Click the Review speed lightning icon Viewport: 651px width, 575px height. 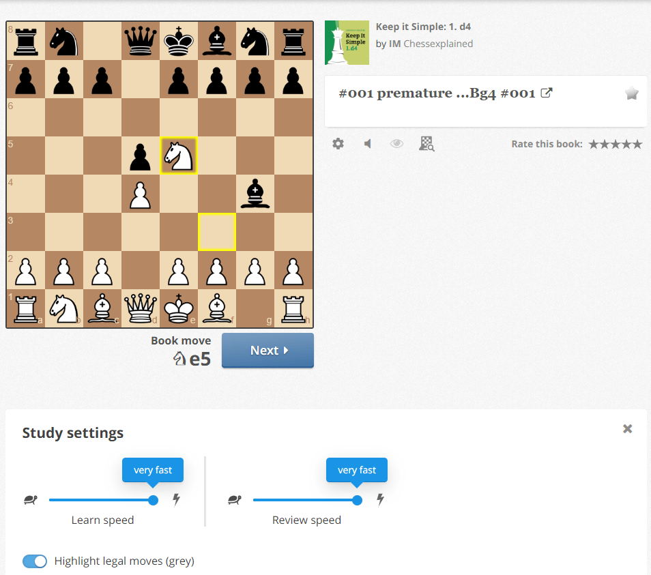click(380, 499)
